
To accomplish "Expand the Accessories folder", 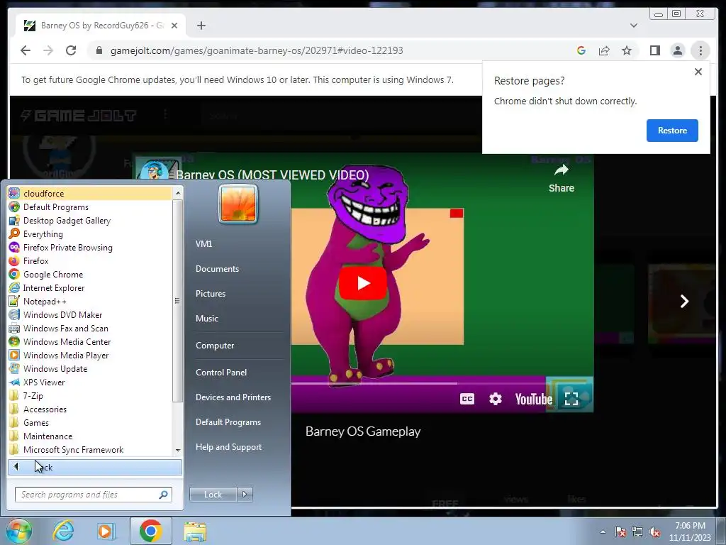I will [89, 408].
